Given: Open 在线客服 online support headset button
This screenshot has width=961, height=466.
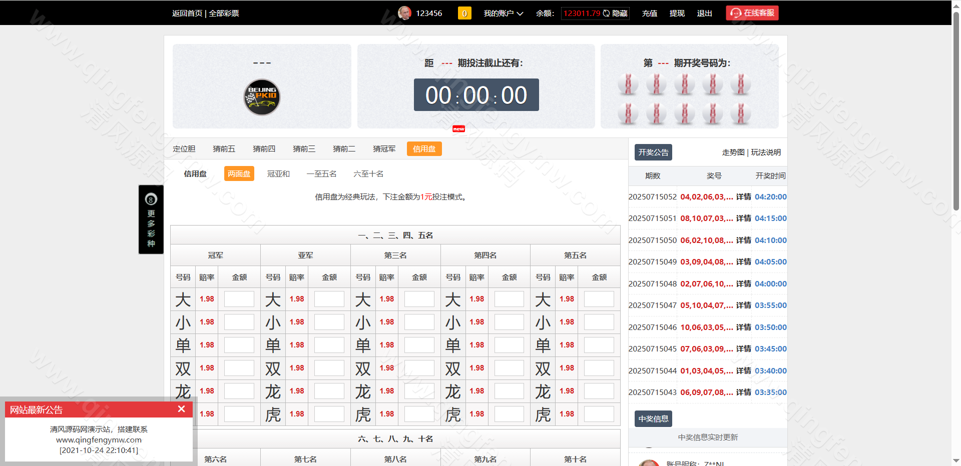Looking at the screenshot, I should (752, 13).
